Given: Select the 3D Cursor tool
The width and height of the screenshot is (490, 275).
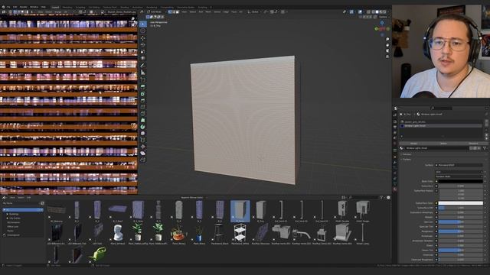Looking at the screenshot, I should click(143, 31).
